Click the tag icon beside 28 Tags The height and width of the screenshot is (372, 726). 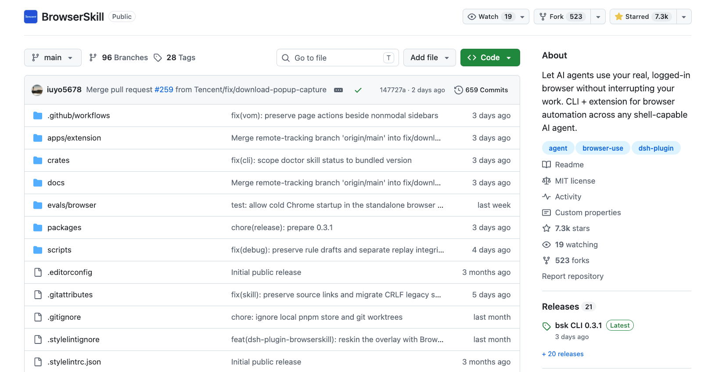coord(158,58)
